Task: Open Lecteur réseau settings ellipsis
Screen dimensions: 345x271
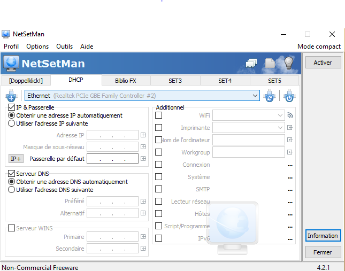Action: pyautogui.click(x=290, y=203)
